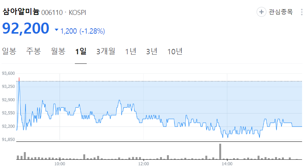Click the dotted previous-close reference line
306x167 pixels.
(159, 81)
